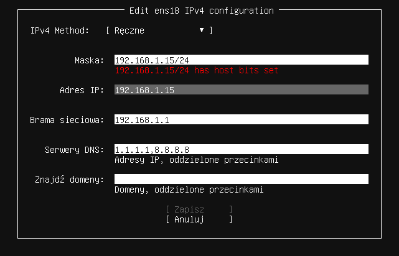Click the Edit ens18 IPv4 configuration title
The height and width of the screenshot is (256, 399).
click(x=200, y=11)
